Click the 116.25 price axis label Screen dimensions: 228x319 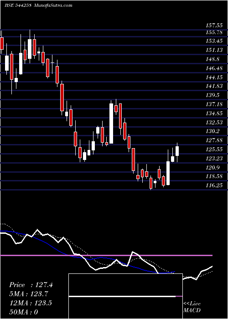(x=214, y=185)
